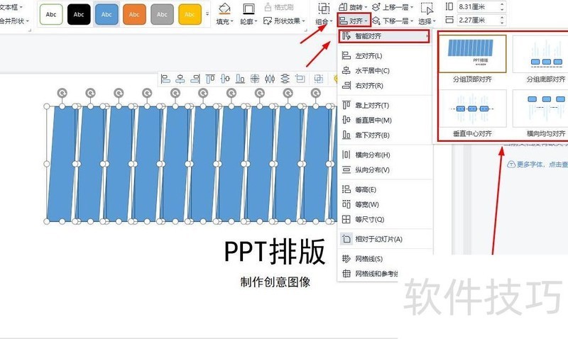Choose 右对齐(R) from the align menu
Screen dimensions: 568x339
click(385, 85)
